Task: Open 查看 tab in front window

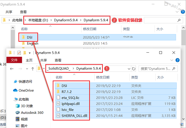Action: [58, 60]
